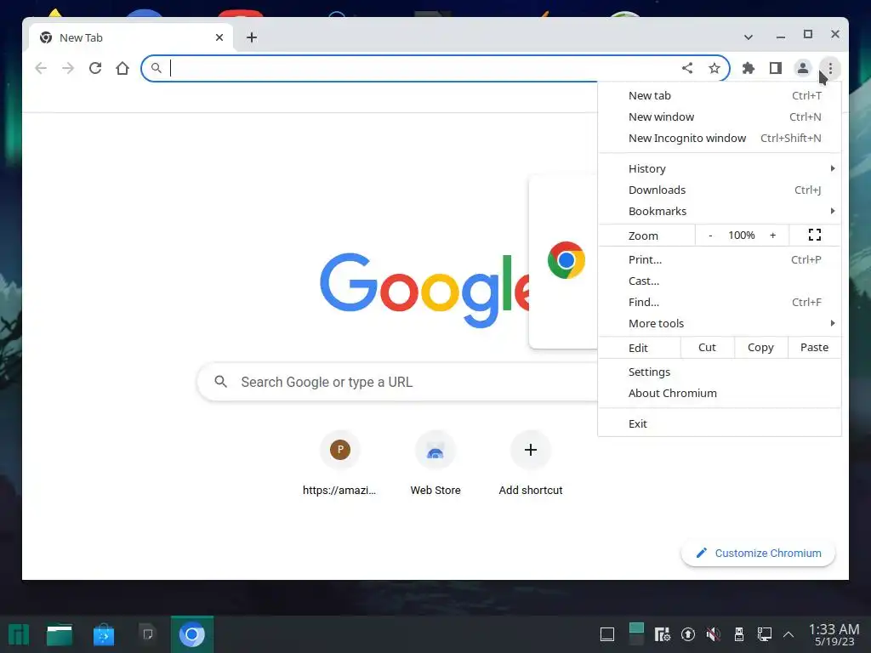The height and width of the screenshot is (653, 871).
Task: Open file manager in taskbar
Action: click(60, 634)
